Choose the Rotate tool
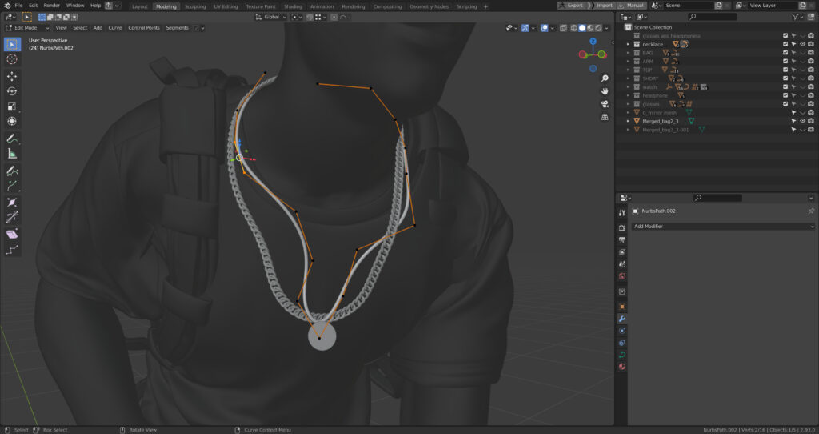Viewport: 819px width, 434px height. coord(12,91)
